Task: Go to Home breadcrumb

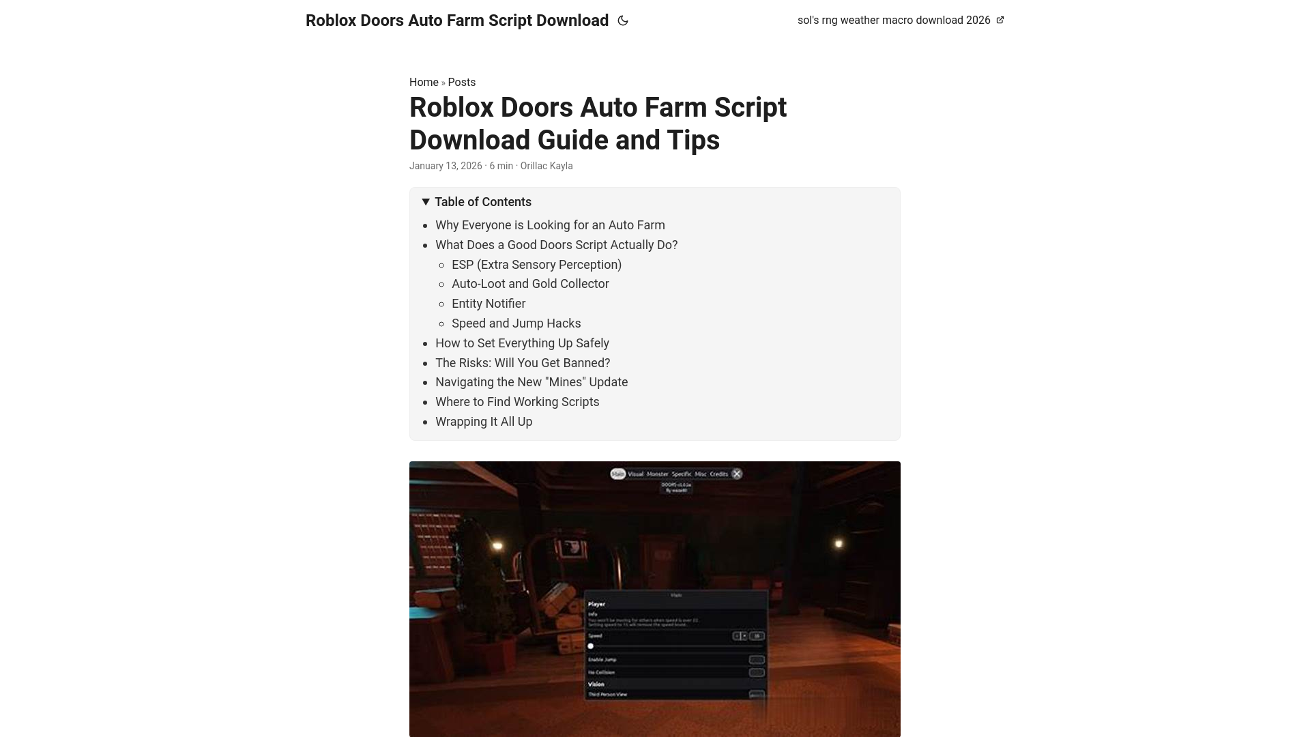Action: point(424,82)
